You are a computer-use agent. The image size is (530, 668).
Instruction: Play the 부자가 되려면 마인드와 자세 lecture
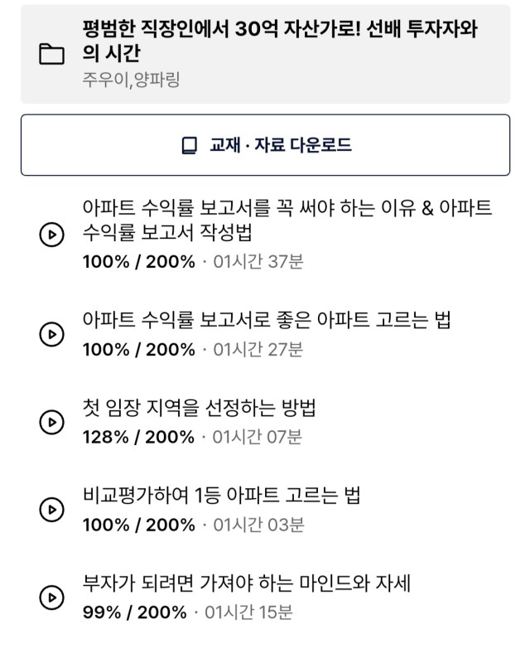tap(51, 598)
